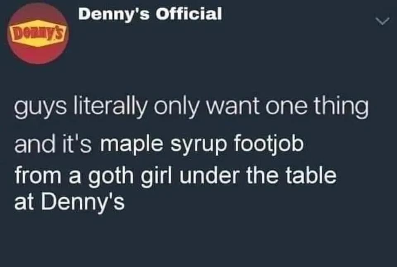
Task: Click the yellow Denny's logo banner in avatar
Action: (38, 33)
